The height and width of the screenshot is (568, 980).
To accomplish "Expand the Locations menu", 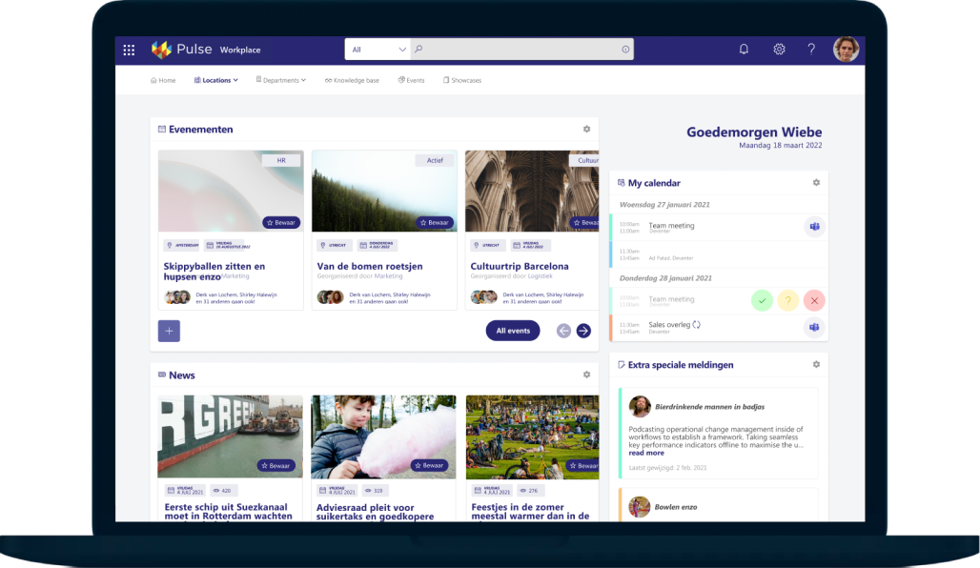I will click(x=215, y=80).
